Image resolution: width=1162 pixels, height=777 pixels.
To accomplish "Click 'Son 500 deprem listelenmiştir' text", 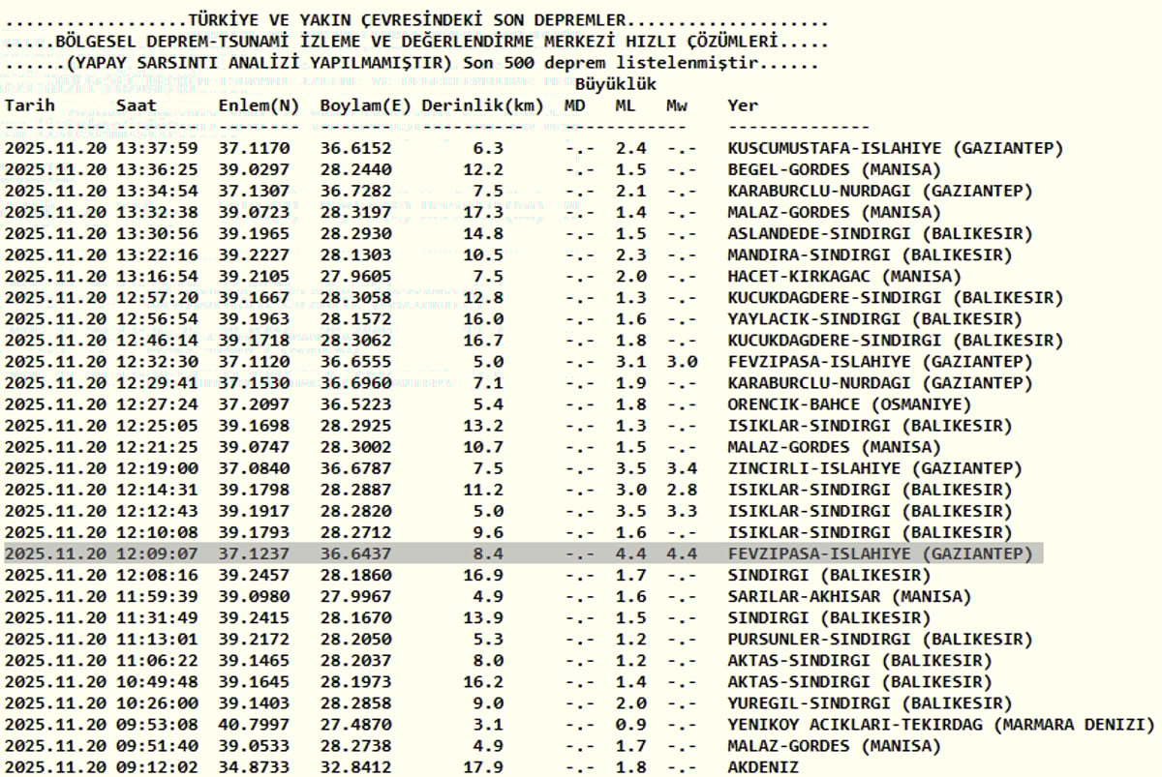I will tap(610, 63).
